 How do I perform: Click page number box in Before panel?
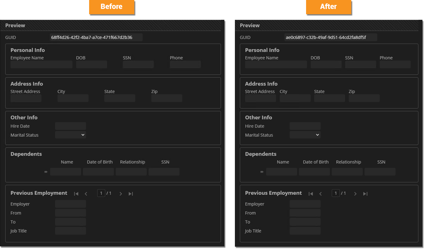pyautogui.click(x=101, y=193)
